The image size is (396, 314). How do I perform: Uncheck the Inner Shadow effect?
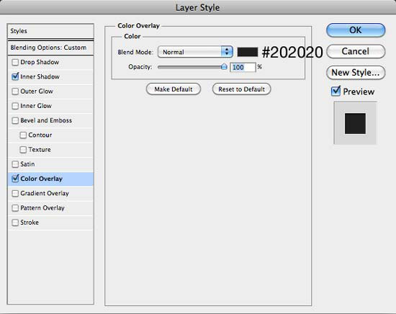[x=15, y=76]
